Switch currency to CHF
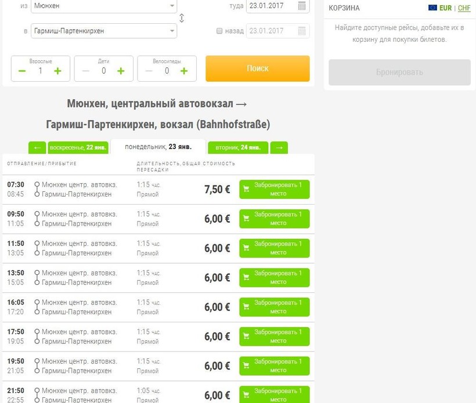Screen dimensions: 476x403 [464, 8]
